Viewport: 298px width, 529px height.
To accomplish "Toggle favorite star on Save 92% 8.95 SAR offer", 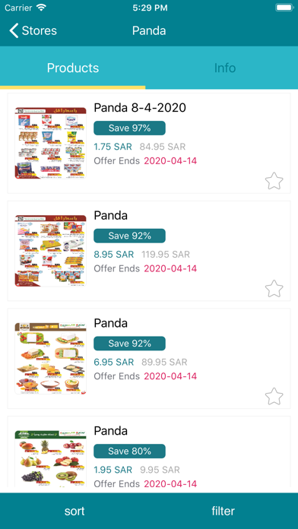I will click(x=274, y=289).
